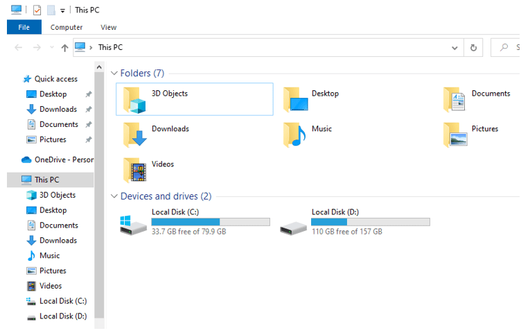This screenshot has height=333, width=530.
Task: Switch to the Computer ribbon tab
Action: pyautogui.click(x=67, y=27)
